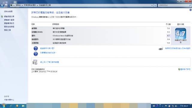Open the recent pages dropdown beside Forward
The image size is (192, 108).
9,5
